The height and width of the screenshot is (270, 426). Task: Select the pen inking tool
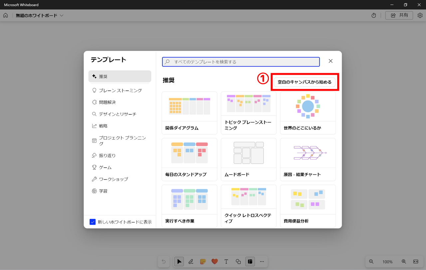click(x=191, y=262)
